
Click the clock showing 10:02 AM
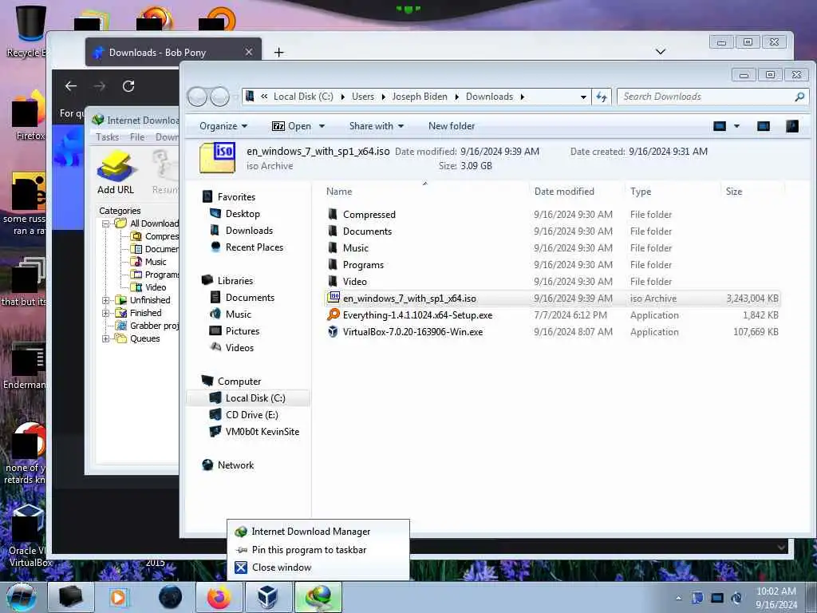pos(776,591)
